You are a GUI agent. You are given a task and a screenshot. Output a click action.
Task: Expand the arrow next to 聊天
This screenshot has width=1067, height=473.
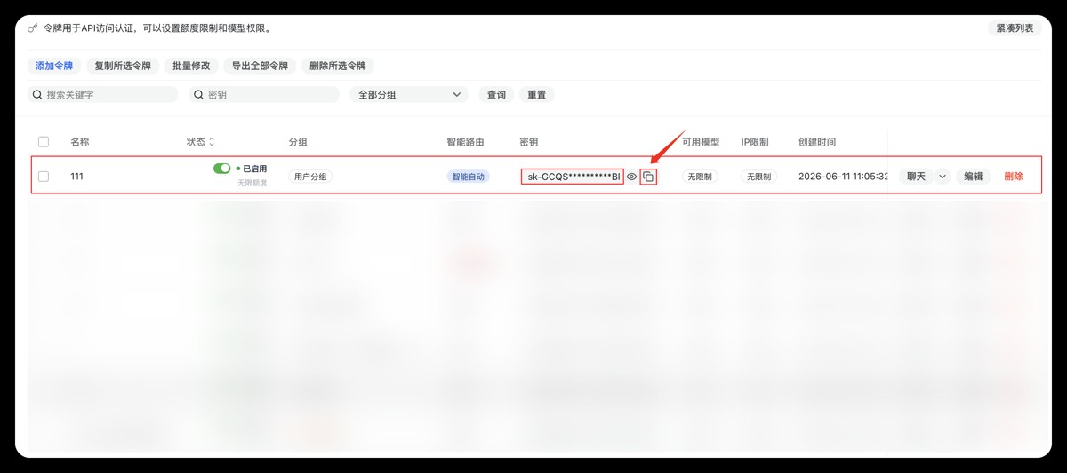point(943,177)
